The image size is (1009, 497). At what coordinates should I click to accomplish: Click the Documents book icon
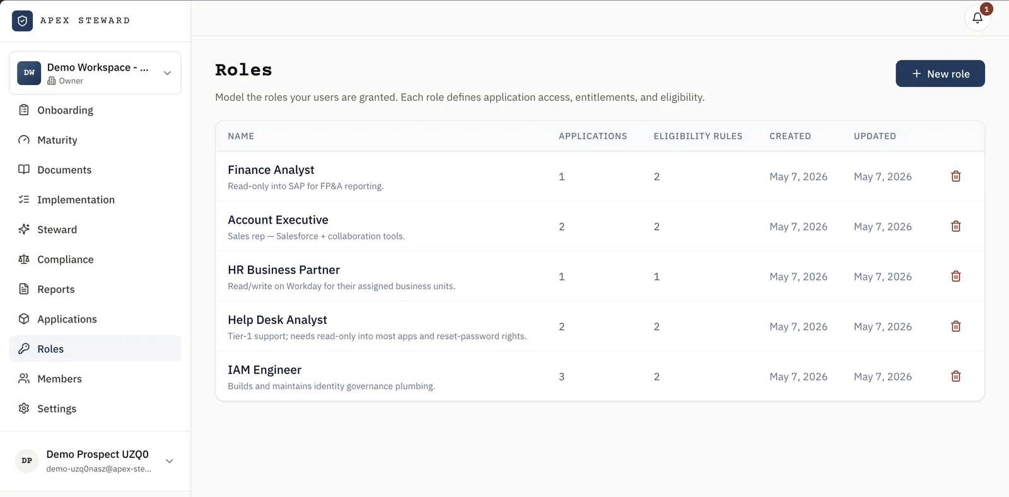(x=24, y=169)
